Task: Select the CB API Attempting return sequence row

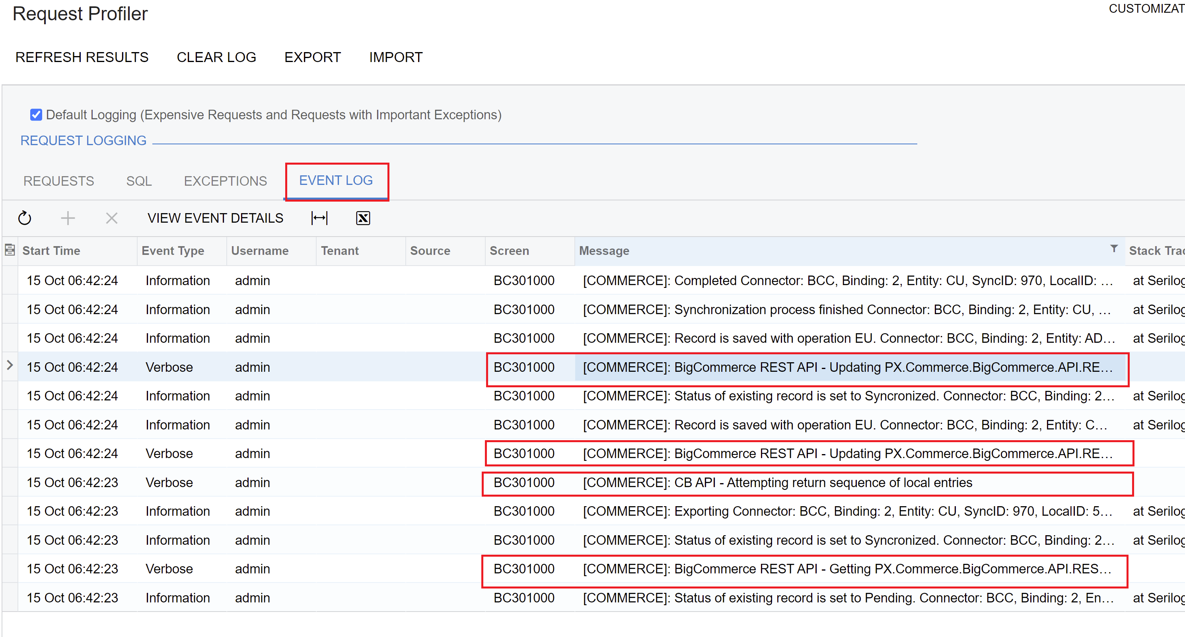Action: tap(776, 482)
